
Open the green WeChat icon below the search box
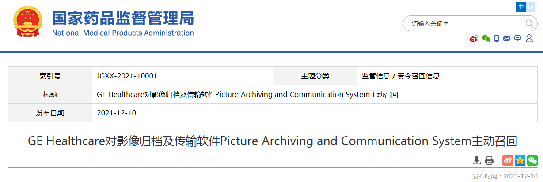point(486,39)
